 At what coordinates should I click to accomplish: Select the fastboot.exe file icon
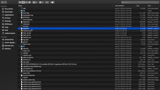pos(22,31)
